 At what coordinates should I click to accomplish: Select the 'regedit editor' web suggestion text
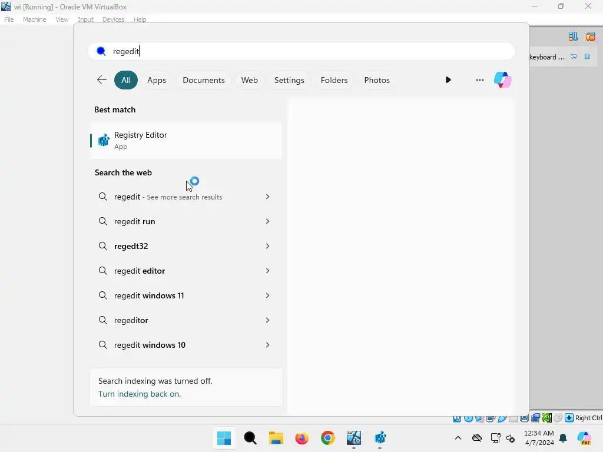(x=140, y=271)
